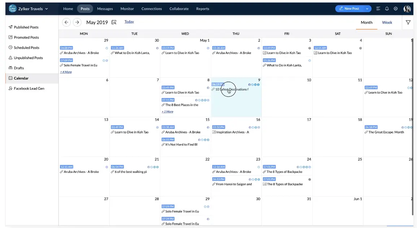Screen dimensions: 417x228
Task: Open the notifications bell icon
Action: [386, 8]
